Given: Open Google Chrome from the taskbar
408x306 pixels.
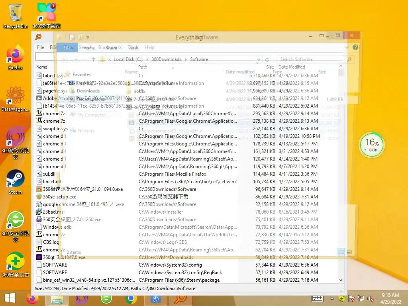Looking at the screenshot, I should 131,299.
